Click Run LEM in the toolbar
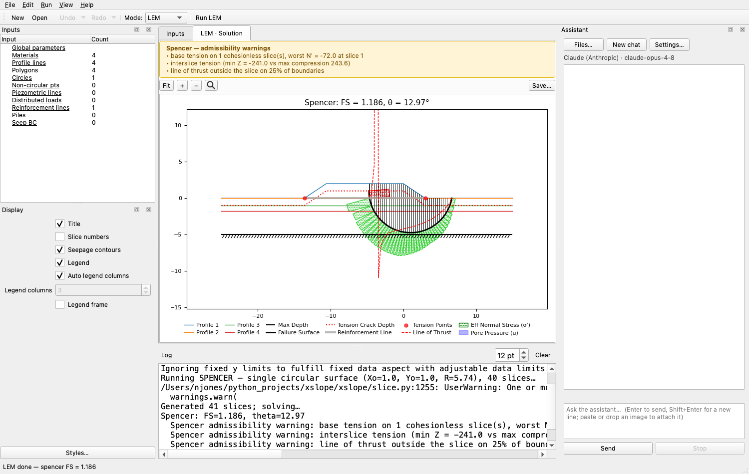Image resolution: width=749 pixels, height=474 pixels. point(208,17)
